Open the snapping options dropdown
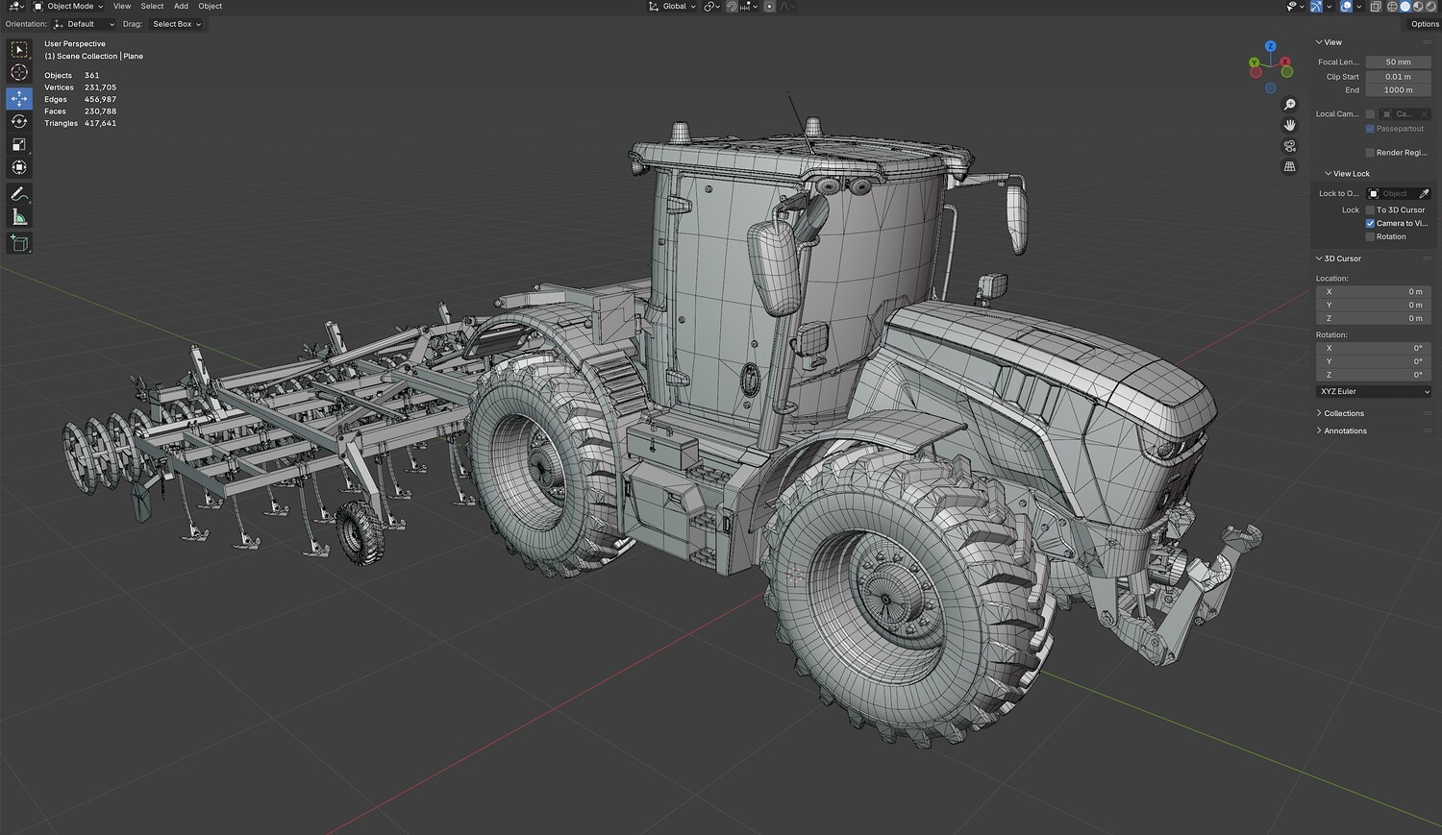 click(x=746, y=7)
